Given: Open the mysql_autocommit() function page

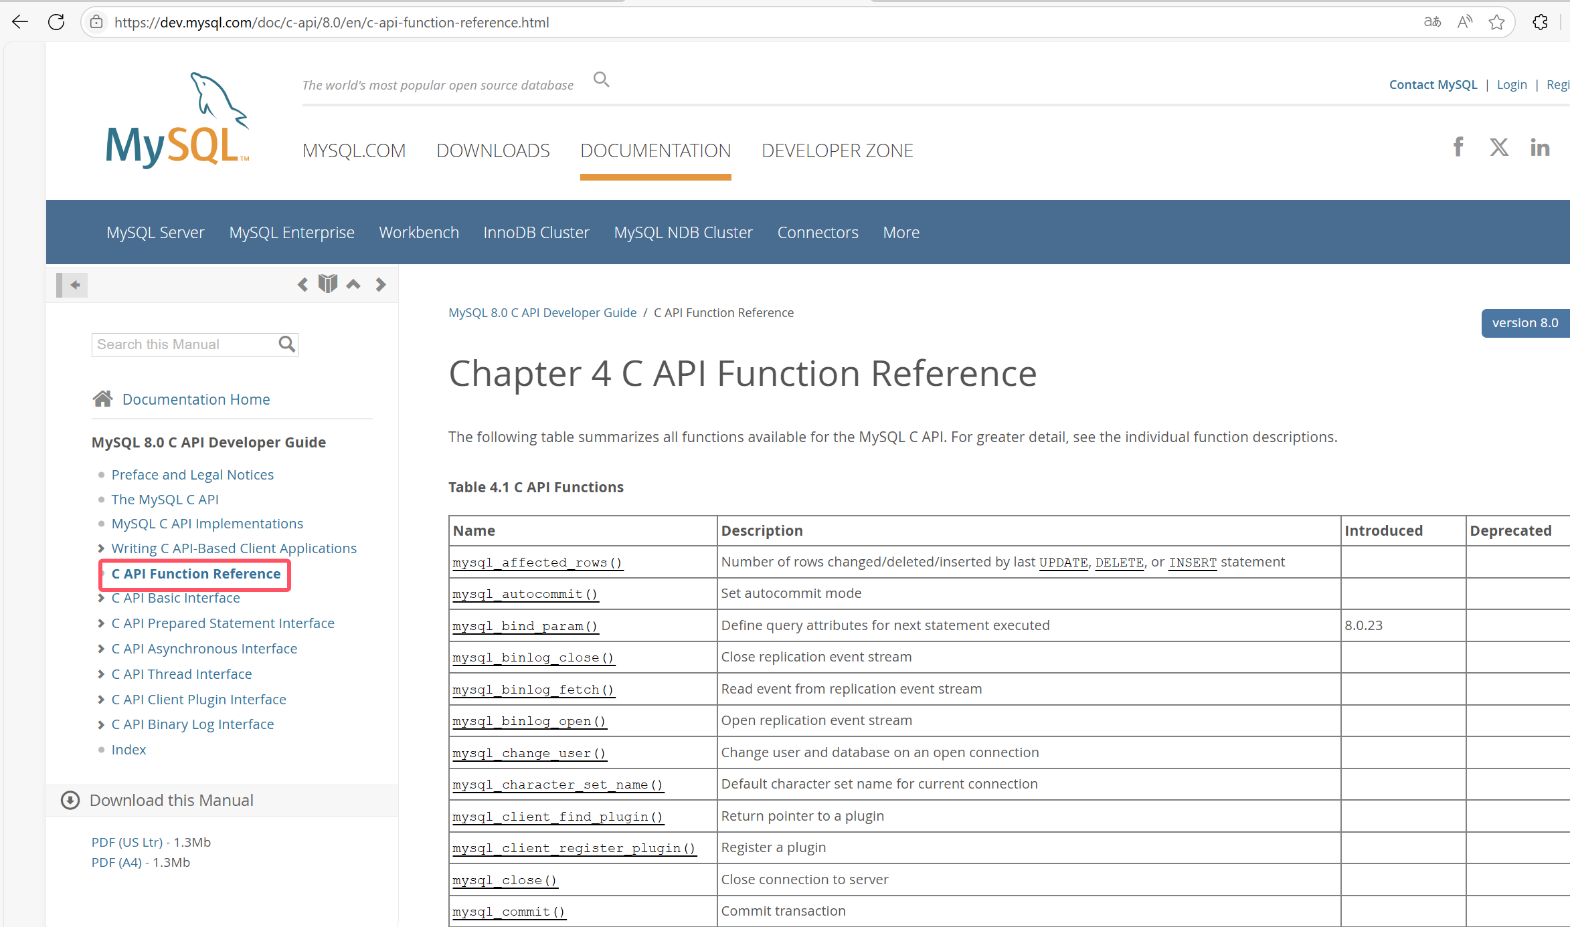Looking at the screenshot, I should [525, 594].
